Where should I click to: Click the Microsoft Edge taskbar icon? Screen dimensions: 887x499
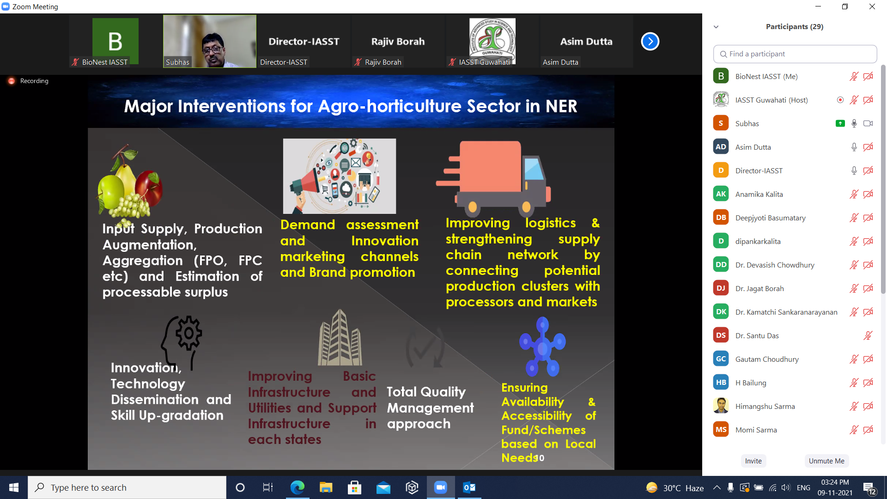[298, 487]
